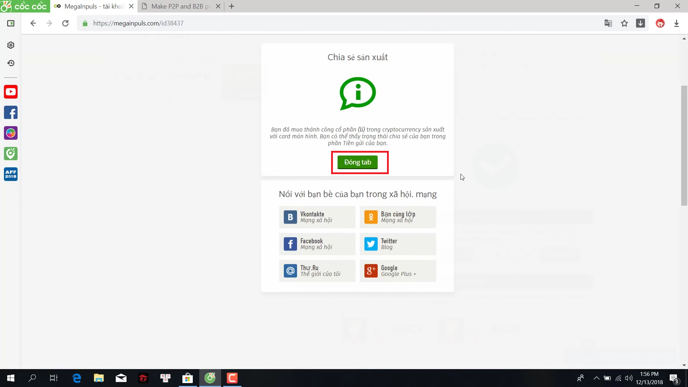The width and height of the screenshot is (688, 387).
Task: Toggle the sidebar panel button
Action: [x=11, y=23]
